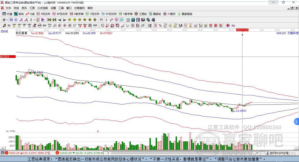Open the T四方形 tool

[x=93, y=14]
